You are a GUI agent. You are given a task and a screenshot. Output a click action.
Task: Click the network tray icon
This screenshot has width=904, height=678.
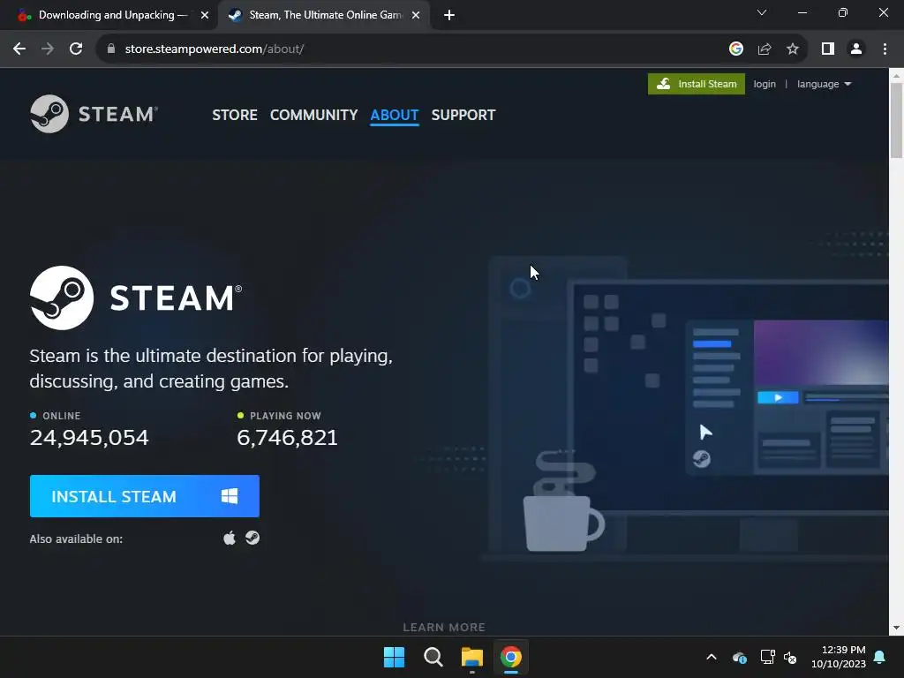coord(767,657)
